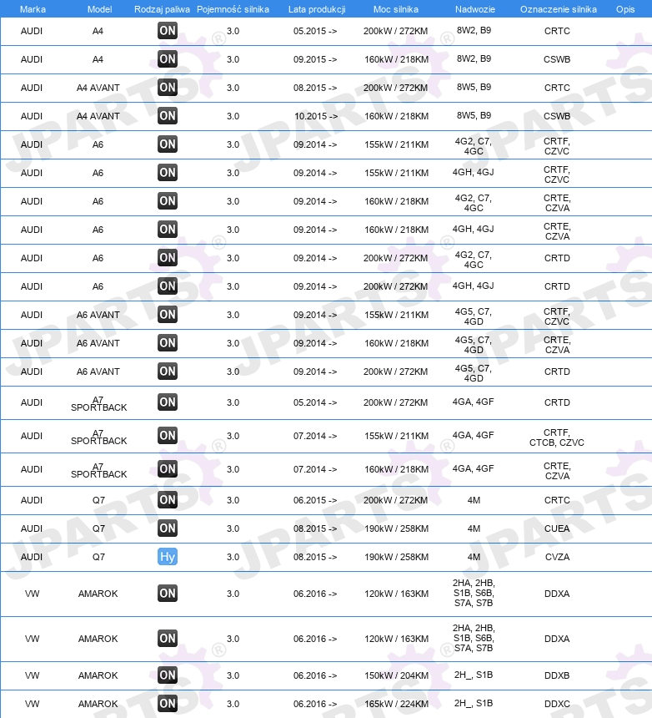Select the '05.2015 ->' production date cell
Screen dimensions: 652x718
(315, 31)
